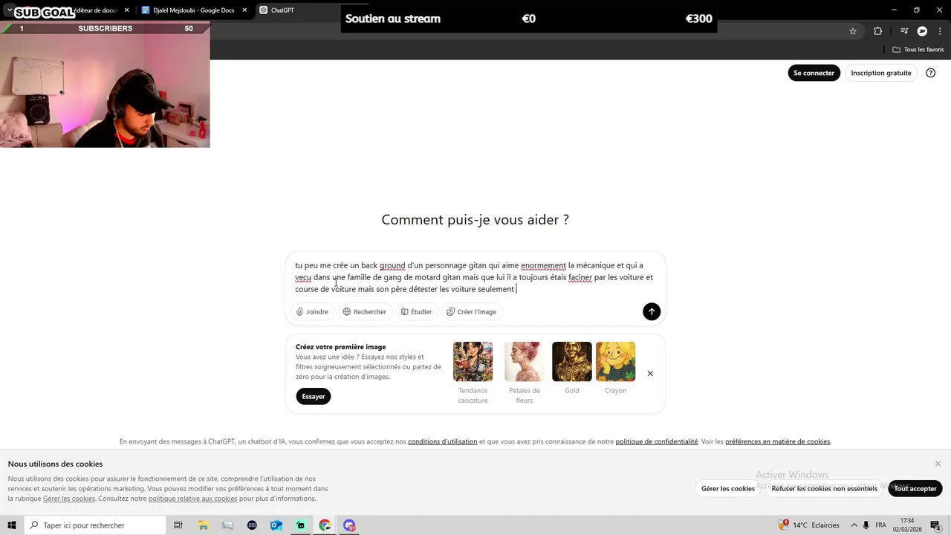Viewport: 951px width, 535px height.
Task: Click the Rechercher web search button
Action: click(x=364, y=312)
